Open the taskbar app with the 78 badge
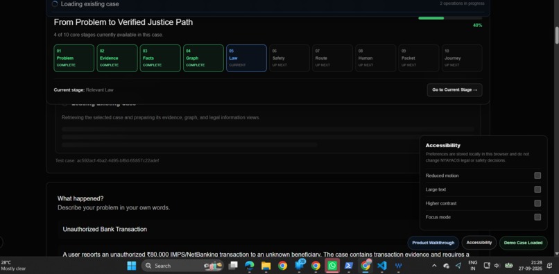This screenshot has width=559, height=274. click(300, 266)
